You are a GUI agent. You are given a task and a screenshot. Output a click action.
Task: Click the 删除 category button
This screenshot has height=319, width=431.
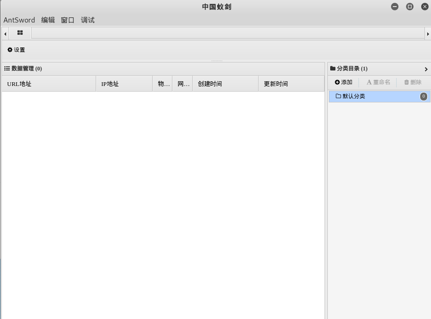[413, 82]
